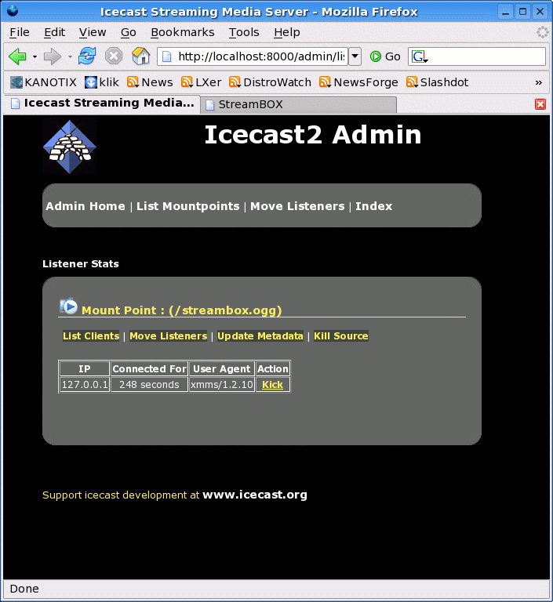
Task: Show more bookmarks via chevron
Action: [538, 82]
